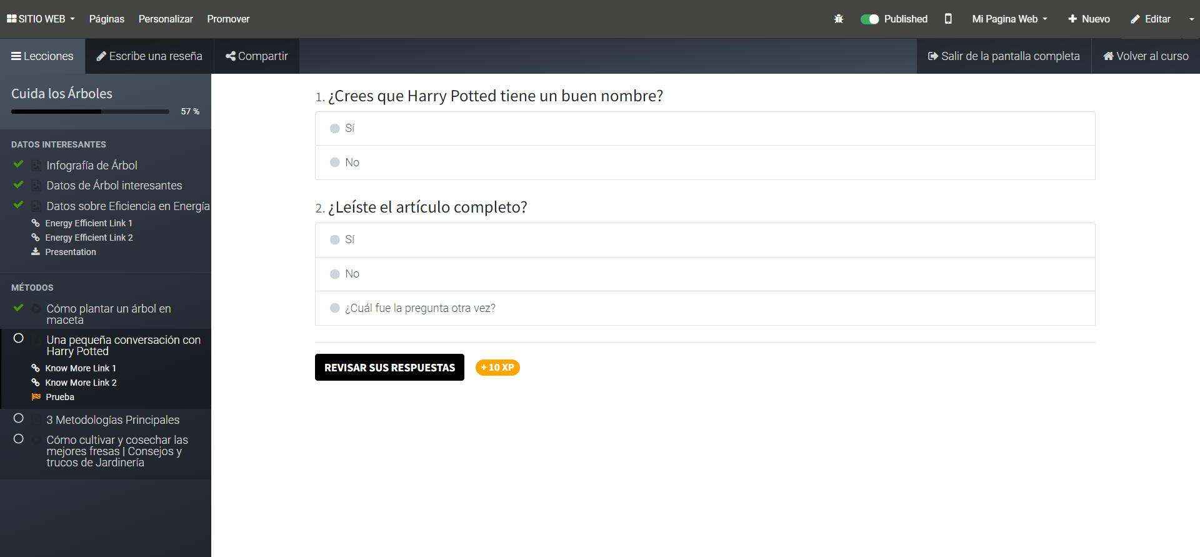Open the SITIO WEB dropdown menu
The image size is (1200, 557).
pyautogui.click(x=41, y=19)
